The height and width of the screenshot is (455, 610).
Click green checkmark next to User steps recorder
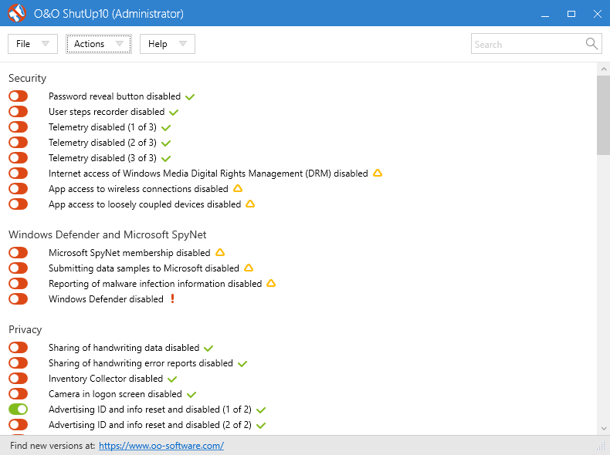pos(174,113)
